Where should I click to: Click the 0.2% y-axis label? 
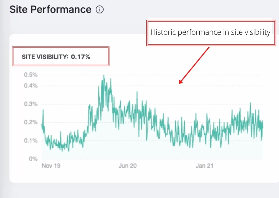pos(31,122)
